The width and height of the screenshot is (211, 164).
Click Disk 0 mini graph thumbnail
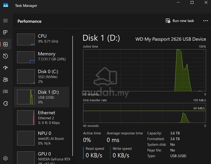(x=26, y=76)
